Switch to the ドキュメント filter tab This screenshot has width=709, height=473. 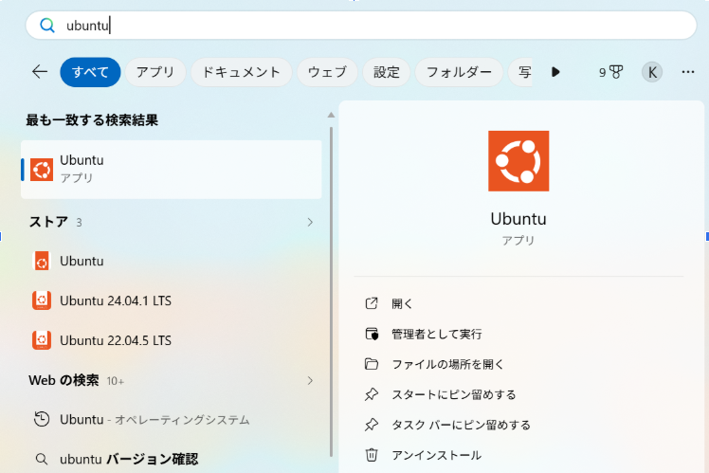click(242, 72)
